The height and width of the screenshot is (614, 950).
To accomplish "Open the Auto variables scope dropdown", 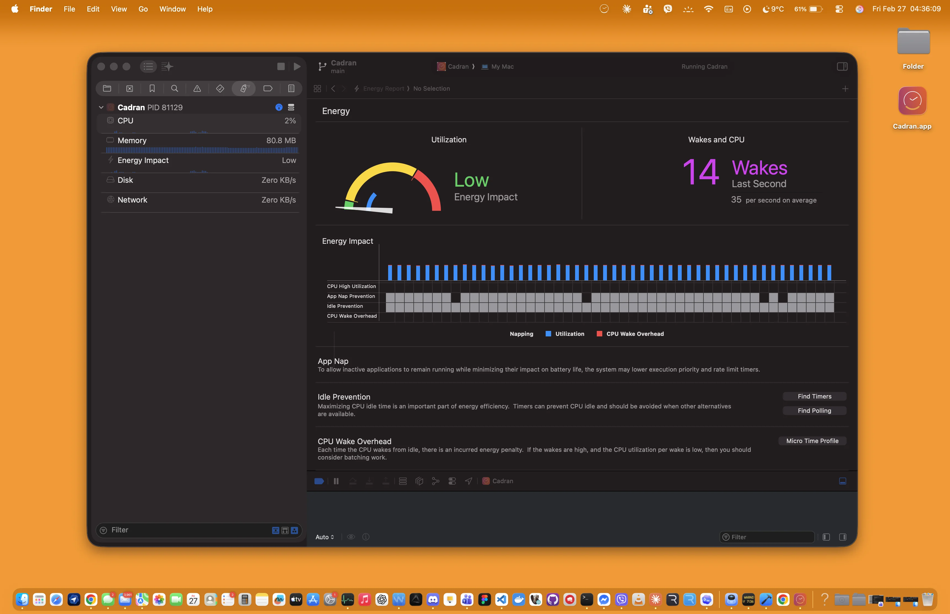I will tap(325, 537).
